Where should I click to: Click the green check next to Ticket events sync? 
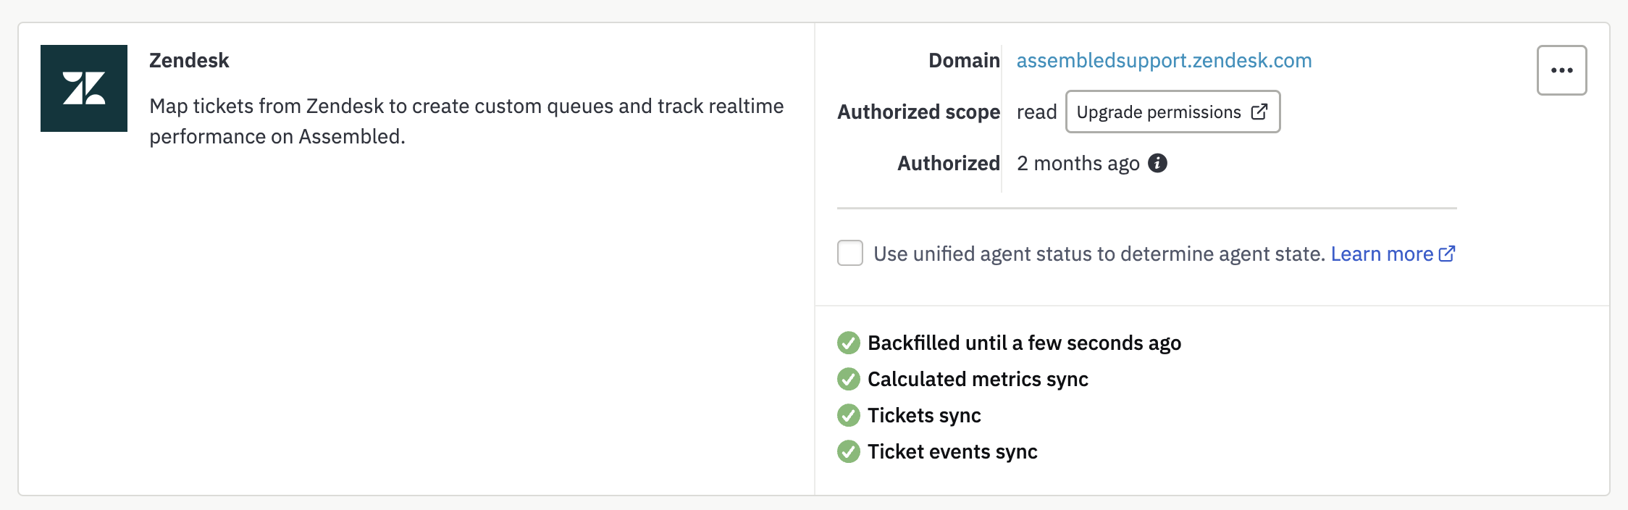pyautogui.click(x=849, y=451)
